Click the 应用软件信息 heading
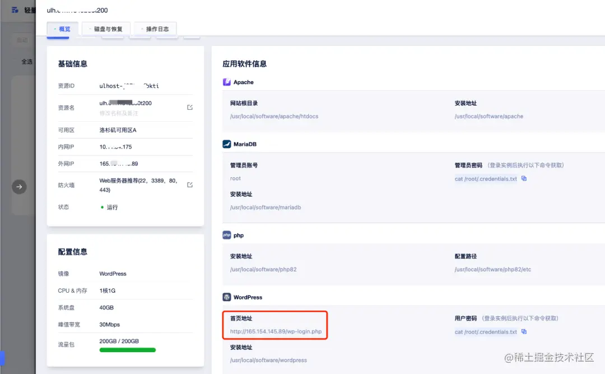605x374 pixels. tap(245, 64)
